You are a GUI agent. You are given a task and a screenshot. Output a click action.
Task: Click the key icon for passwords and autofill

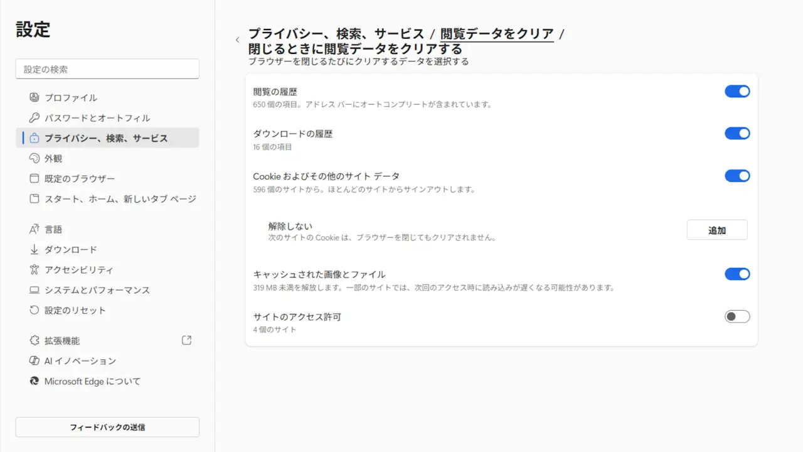(35, 118)
